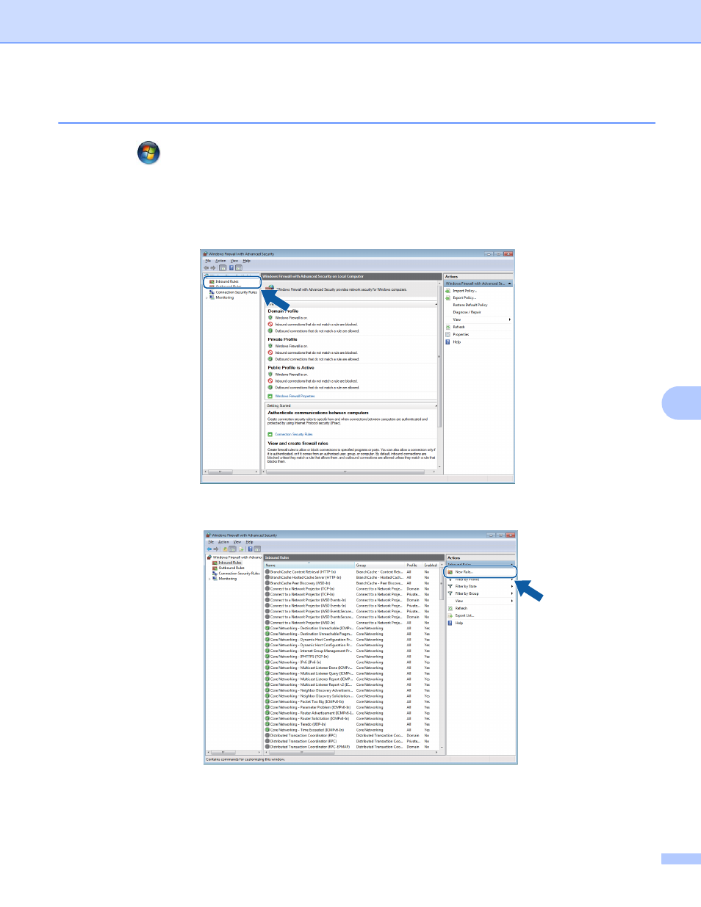701x907 pixels.
Task: Open the Action menu in the lower window
Action: tap(223, 542)
